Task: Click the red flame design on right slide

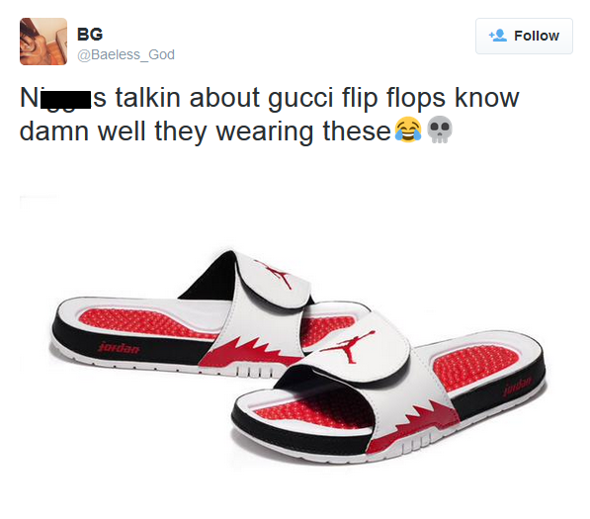Action: coord(412,425)
